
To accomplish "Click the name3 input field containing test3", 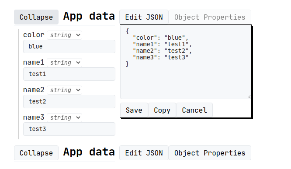I will (x=69, y=129).
